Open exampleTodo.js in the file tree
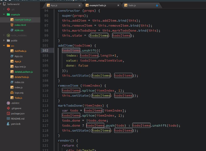Image resolution: width=206 pixels, height=151 pixels. (x=23, y=20)
